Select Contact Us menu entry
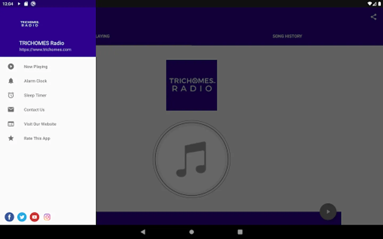This screenshot has height=239, width=383. (48, 109)
